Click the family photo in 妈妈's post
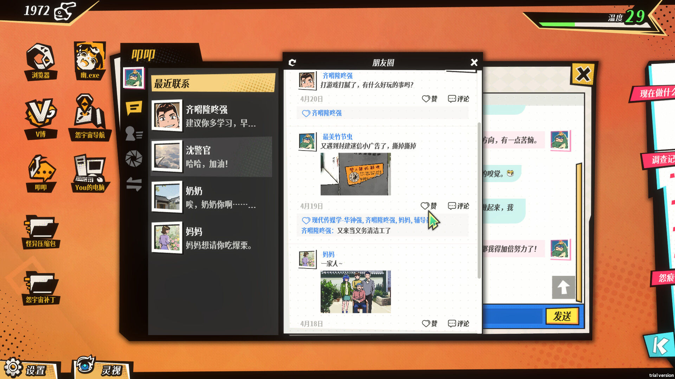 (x=355, y=291)
